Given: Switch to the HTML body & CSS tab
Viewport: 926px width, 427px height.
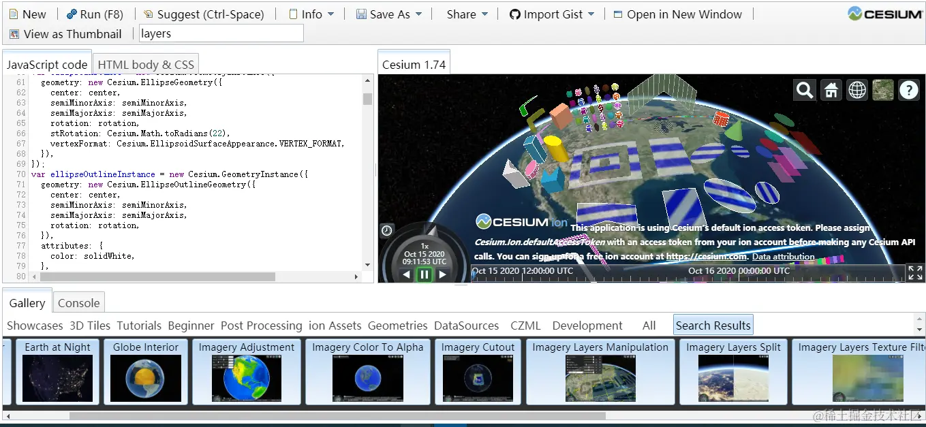Looking at the screenshot, I should [146, 65].
